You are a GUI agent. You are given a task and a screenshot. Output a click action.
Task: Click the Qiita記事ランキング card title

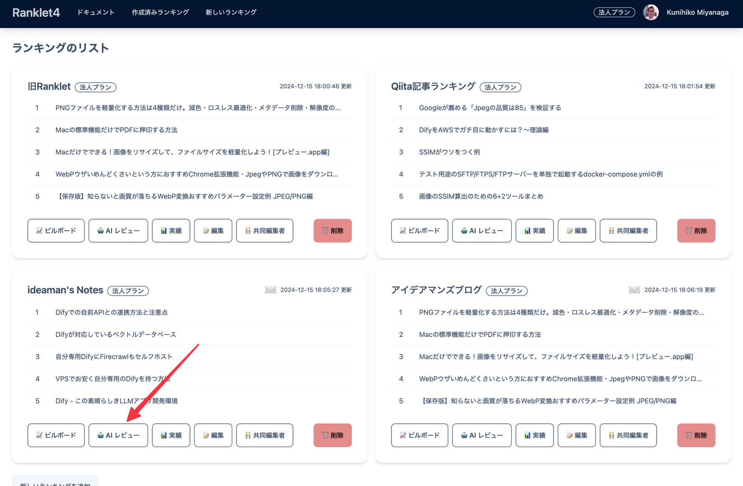[433, 86]
